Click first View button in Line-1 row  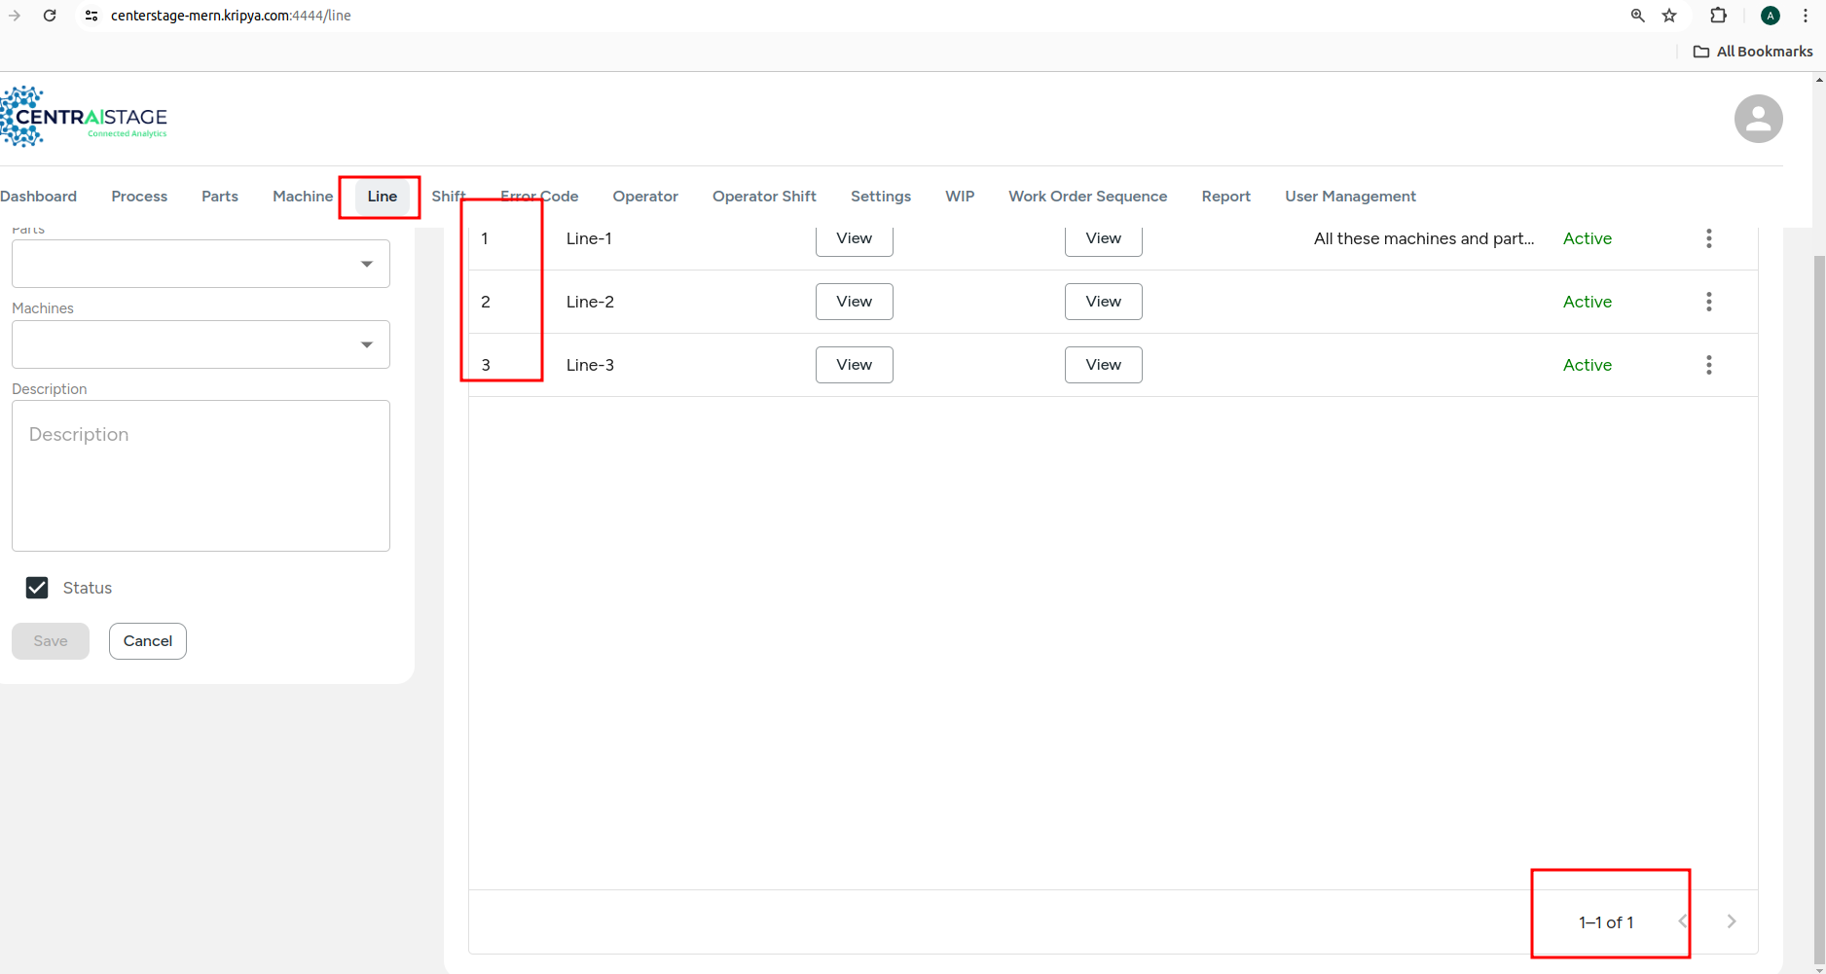pyautogui.click(x=854, y=238)
